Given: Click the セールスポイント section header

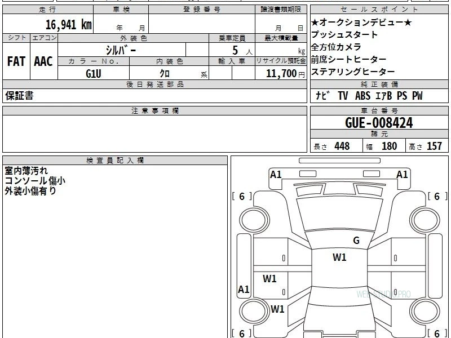Looking at the screenshot, I should 379,10.
